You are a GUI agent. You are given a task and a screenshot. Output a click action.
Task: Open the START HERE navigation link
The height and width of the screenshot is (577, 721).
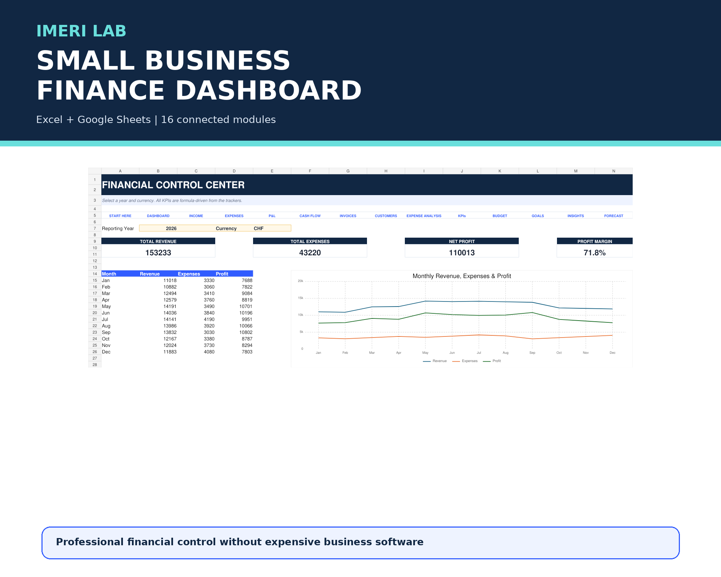(120, 216)
